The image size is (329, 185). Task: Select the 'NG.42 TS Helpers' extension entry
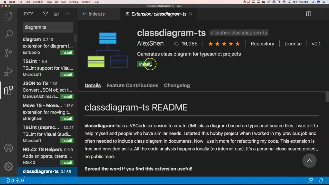point(47,156)
